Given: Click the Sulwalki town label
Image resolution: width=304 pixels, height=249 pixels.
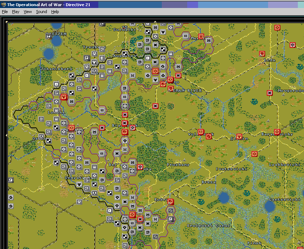Looking at the screenshot, I should tap(125, 30).
